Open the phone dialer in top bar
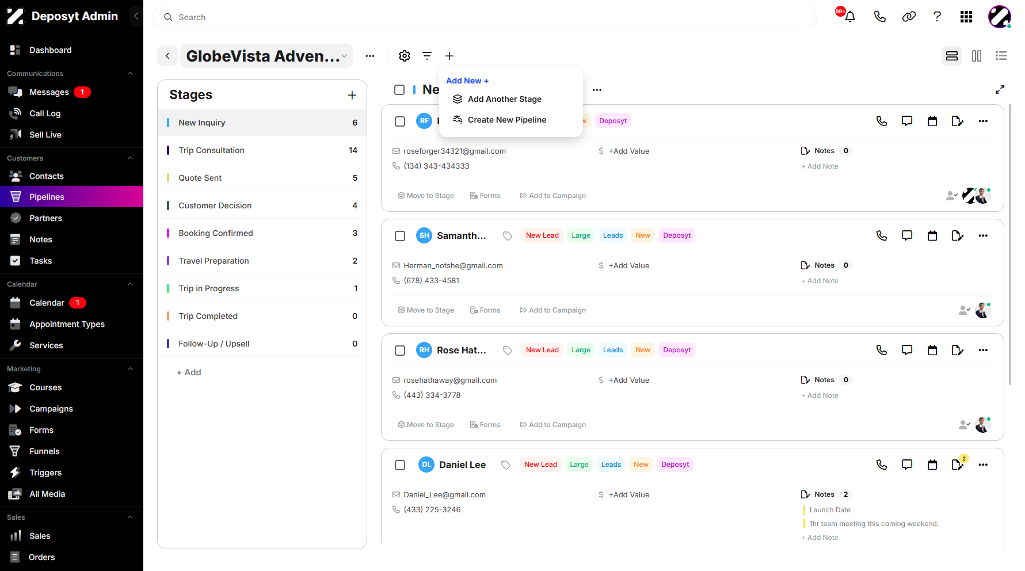The width and height of the screenshot is (1025, 571). click(879, 17)
